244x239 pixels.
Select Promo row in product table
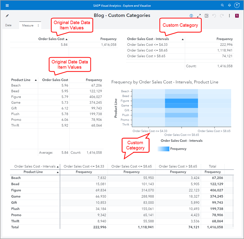pos(57,120)
